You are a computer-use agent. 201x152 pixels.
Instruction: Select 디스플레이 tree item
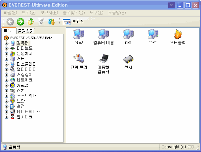(27, 64)
